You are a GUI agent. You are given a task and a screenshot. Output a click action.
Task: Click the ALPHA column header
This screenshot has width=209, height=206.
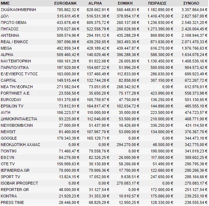tap(95, 3)
